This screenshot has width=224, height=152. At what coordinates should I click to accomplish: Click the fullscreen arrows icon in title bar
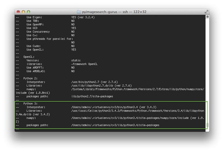click(206, 12)
